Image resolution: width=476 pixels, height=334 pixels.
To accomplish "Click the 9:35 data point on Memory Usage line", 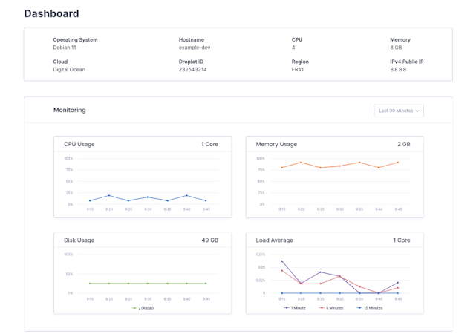I will click(359, 163).
